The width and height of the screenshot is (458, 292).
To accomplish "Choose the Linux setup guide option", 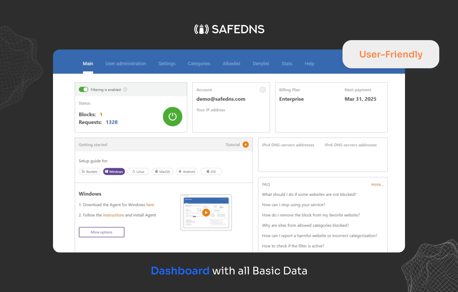I will pos(138,171).
